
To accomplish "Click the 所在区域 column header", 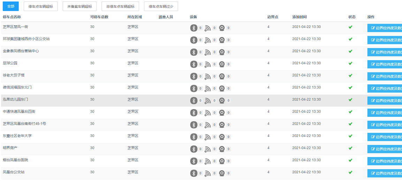I will coord(135,17).
